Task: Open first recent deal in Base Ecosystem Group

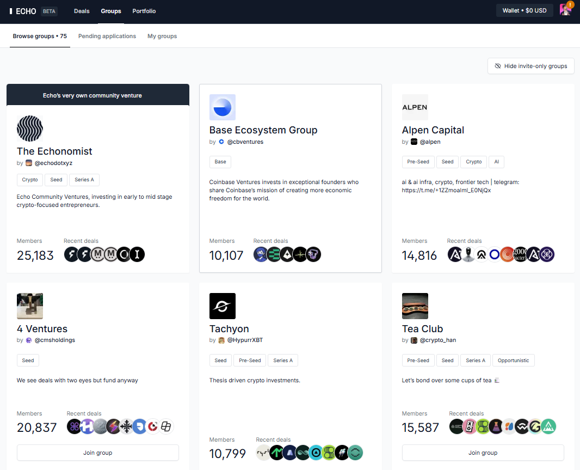Action: [x=261, y=254]
